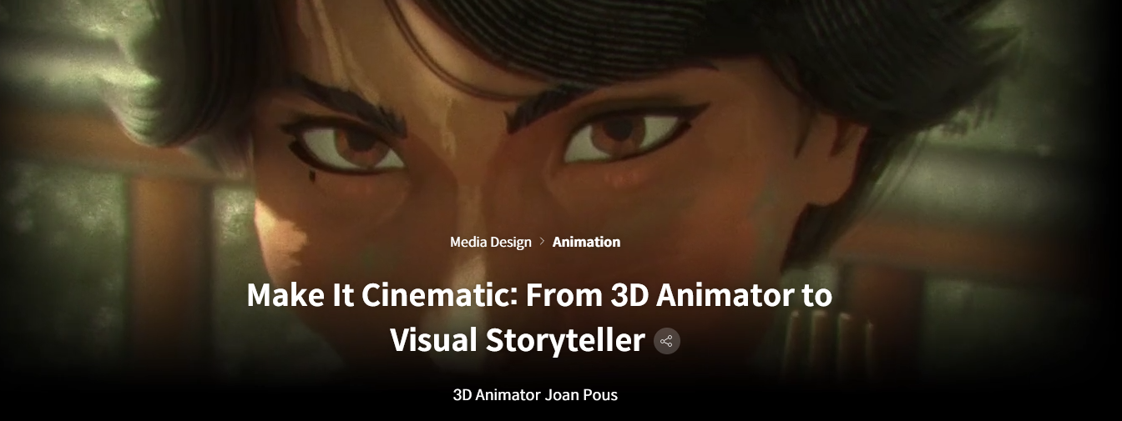Click instructor name '3D Animator Joan Pous'
Viewport: 1122px width, 421px height.
(x=535, y=394)
